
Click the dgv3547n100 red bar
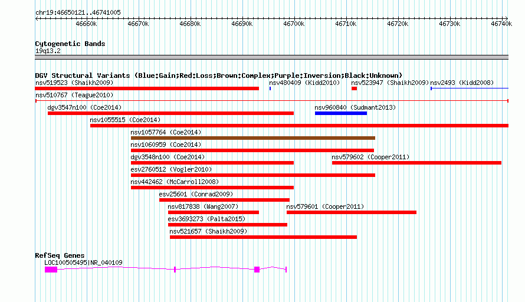click(x=170, y=113)
